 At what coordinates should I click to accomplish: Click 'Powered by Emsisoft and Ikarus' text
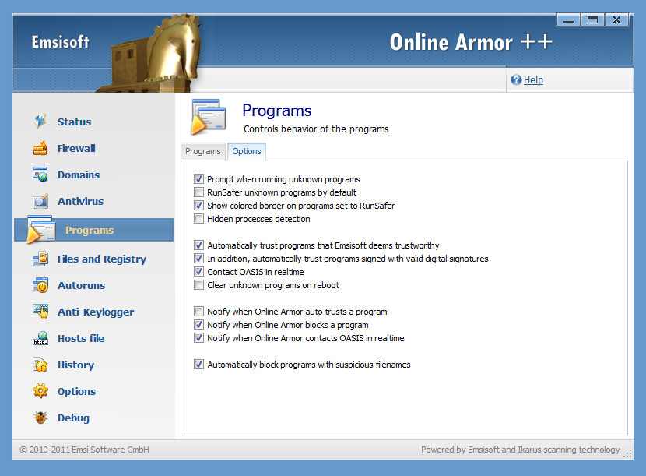tap(521, 450)
